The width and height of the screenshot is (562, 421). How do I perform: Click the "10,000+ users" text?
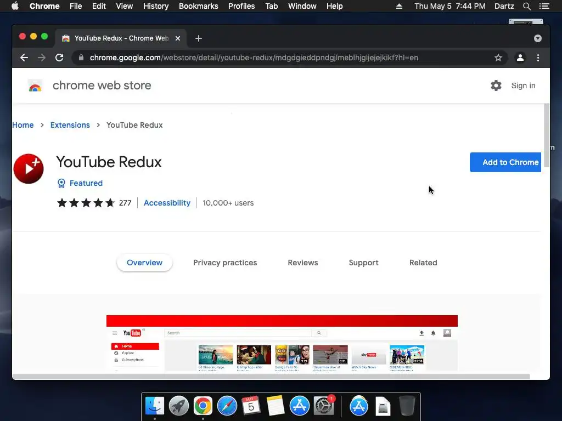tap(228, 203)
